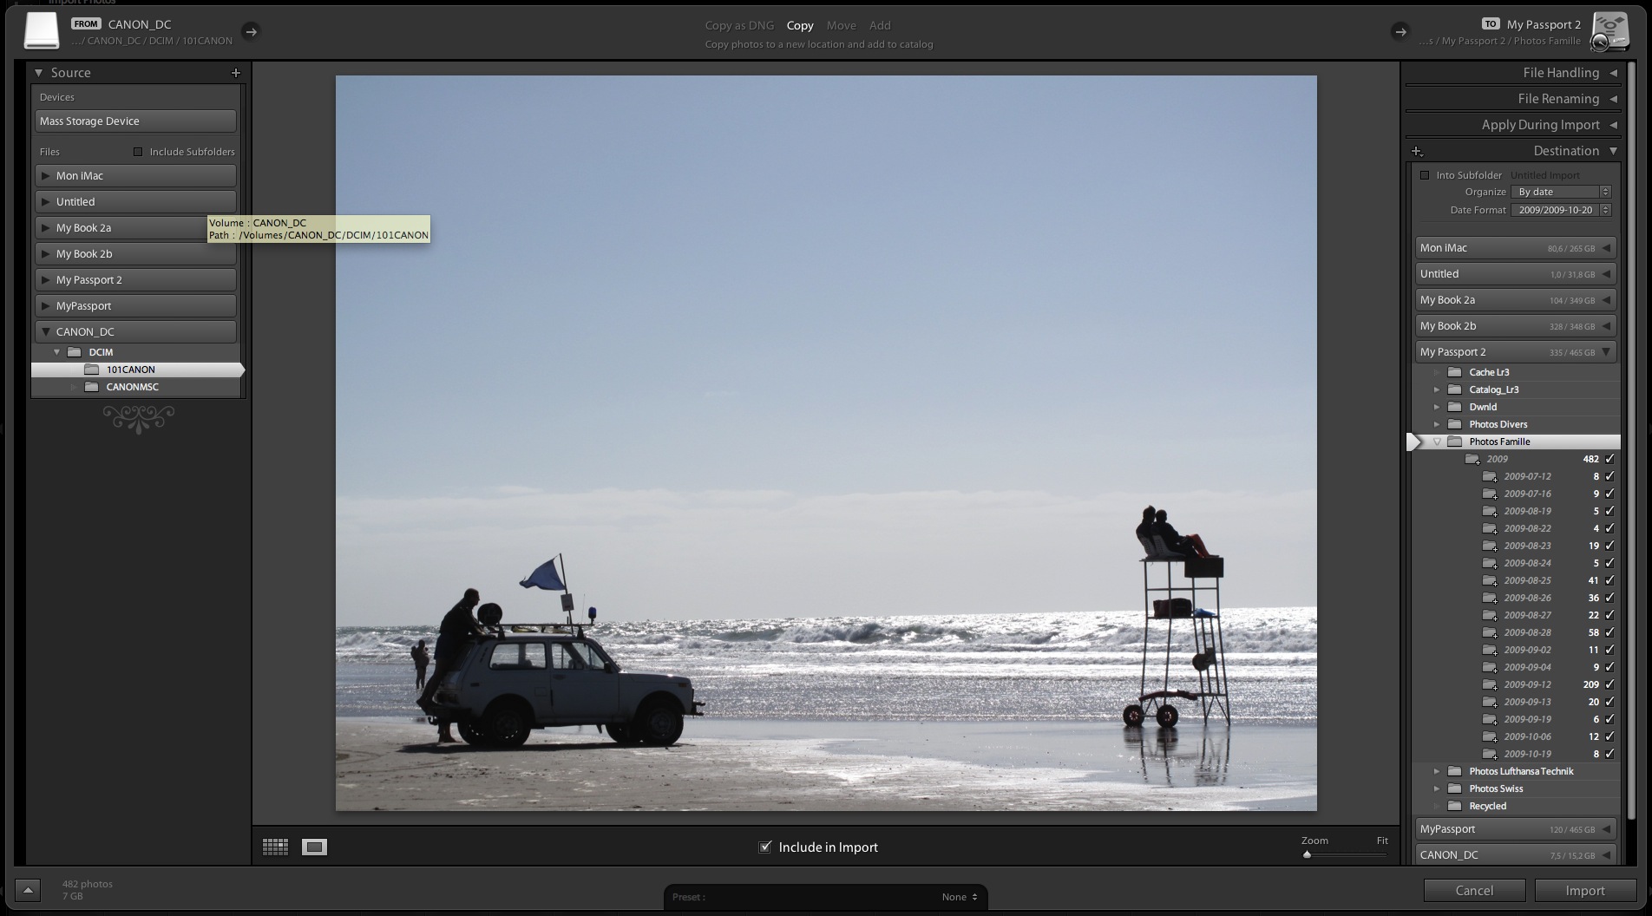The width and height of the screenshot is (1652, 916).
Task: Switch to loupe view icon
Action: (x=314, y=847)
